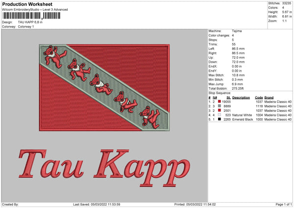294x208 pixels.
Task: Click the red swatch in stop sequence row 3
Action: pyautogui.click(x=220, y=110)
